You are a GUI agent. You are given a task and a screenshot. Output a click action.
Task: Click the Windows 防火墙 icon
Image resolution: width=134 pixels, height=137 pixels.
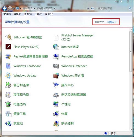pos(56,76)
